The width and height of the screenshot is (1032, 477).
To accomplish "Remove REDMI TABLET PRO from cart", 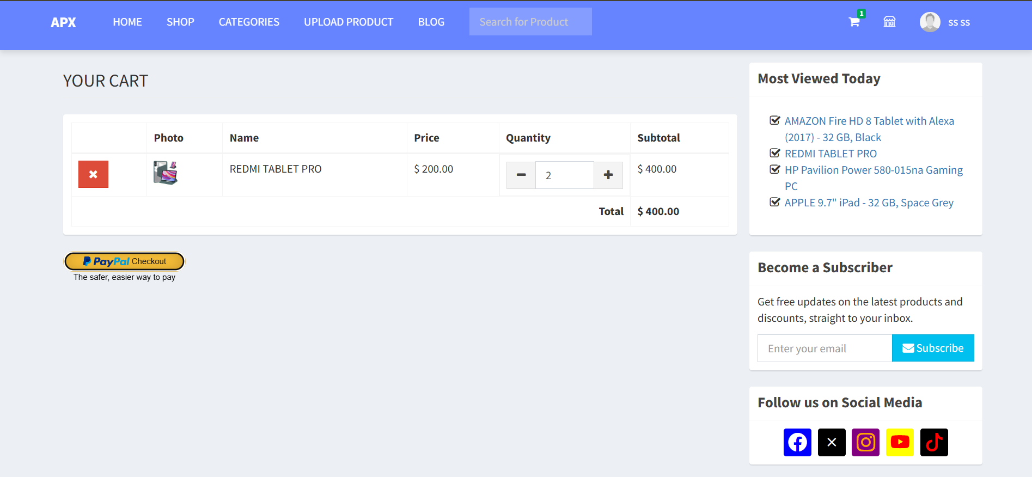I will 93,174.
